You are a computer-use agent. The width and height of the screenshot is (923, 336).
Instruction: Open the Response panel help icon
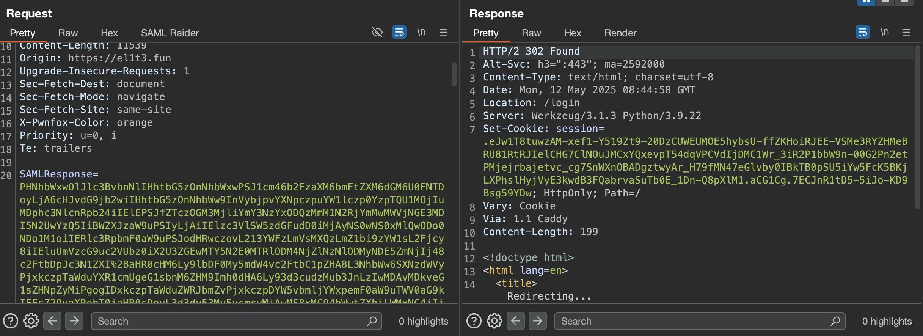[x=474, y=321]
